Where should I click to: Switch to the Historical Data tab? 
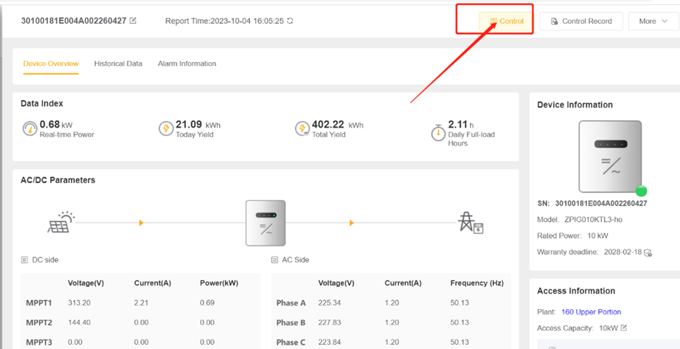(118, 64)
